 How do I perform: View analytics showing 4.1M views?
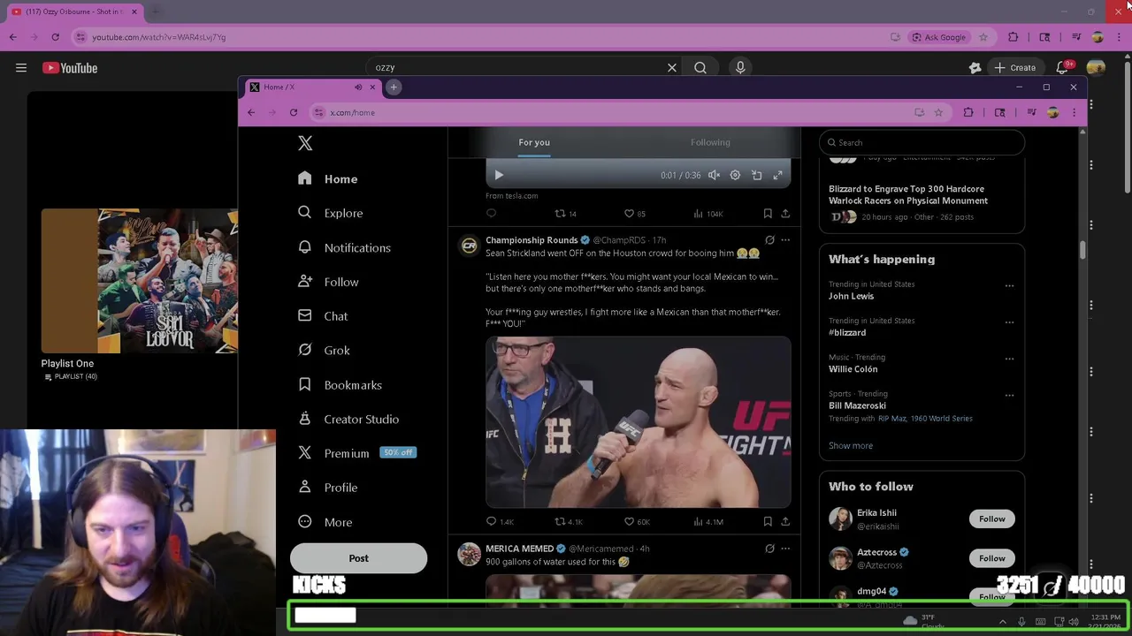click(x=708, y=521)
